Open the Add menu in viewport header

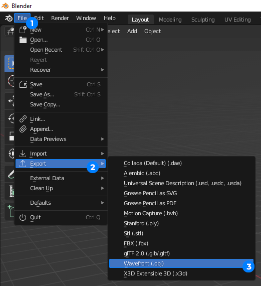132,31
